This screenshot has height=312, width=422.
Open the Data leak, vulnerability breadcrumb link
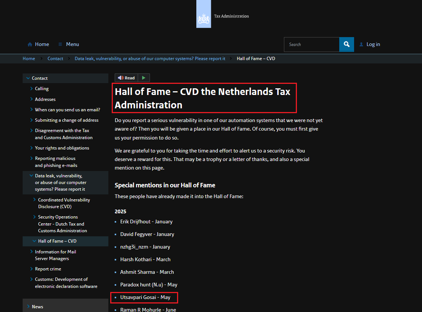coord(150,59)
